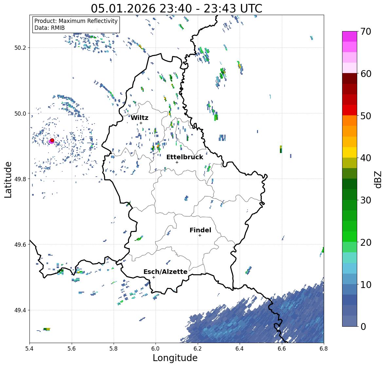This screenshot has width=386, height=366.
Task: Click the 'Product: Maximum Reflectivity' text
Action: click(76, 21)
